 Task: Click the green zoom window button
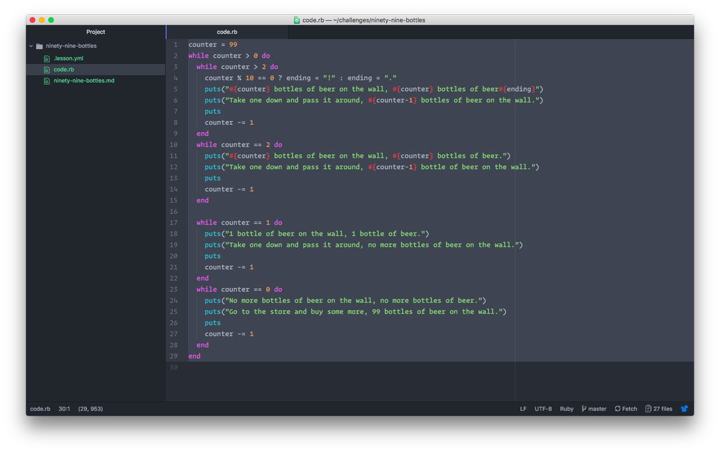tap(51, 20)
